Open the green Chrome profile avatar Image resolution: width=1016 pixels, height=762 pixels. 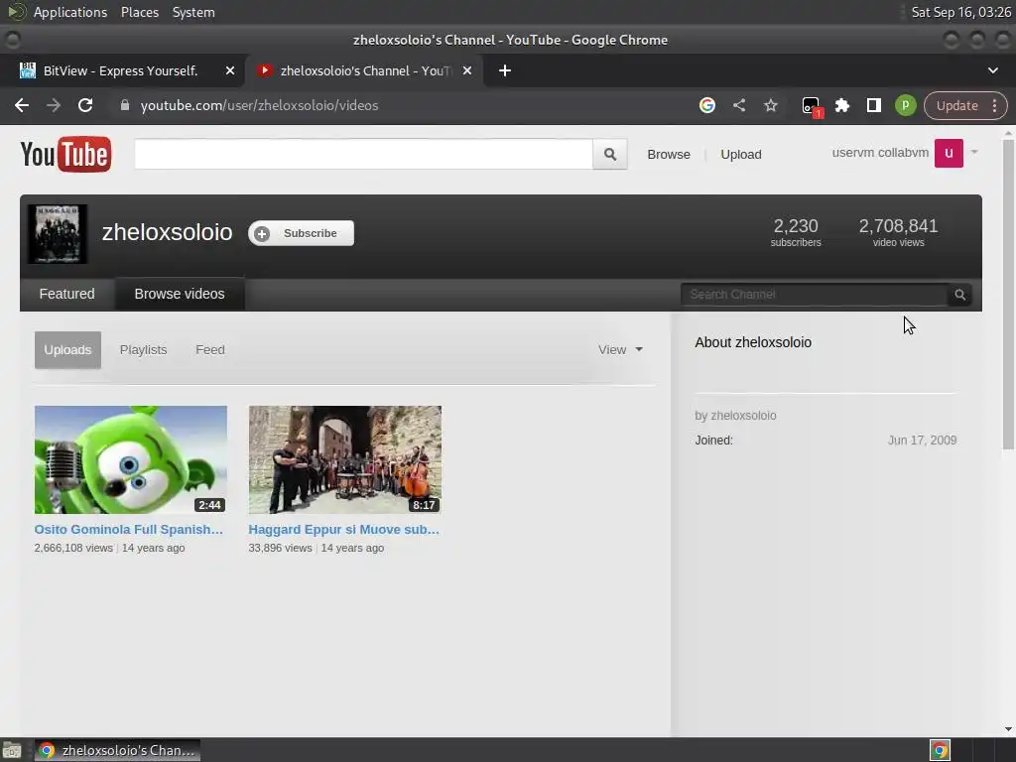(906, 105)
